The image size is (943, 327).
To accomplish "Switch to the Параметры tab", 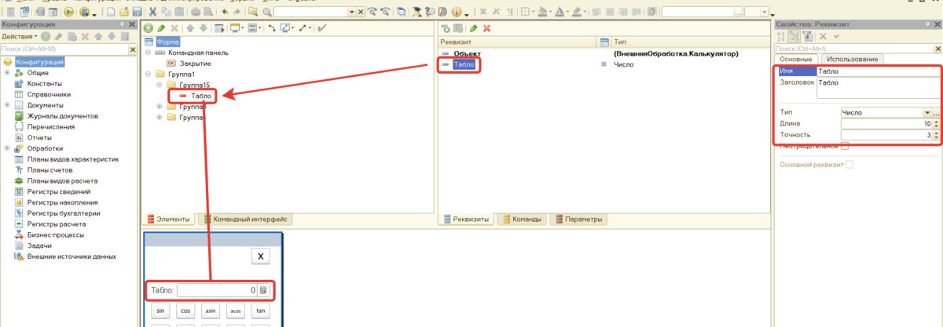I will pyautogui.click(x=578, y=220).
